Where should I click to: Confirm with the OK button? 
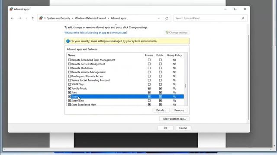[x=165, y=128]
